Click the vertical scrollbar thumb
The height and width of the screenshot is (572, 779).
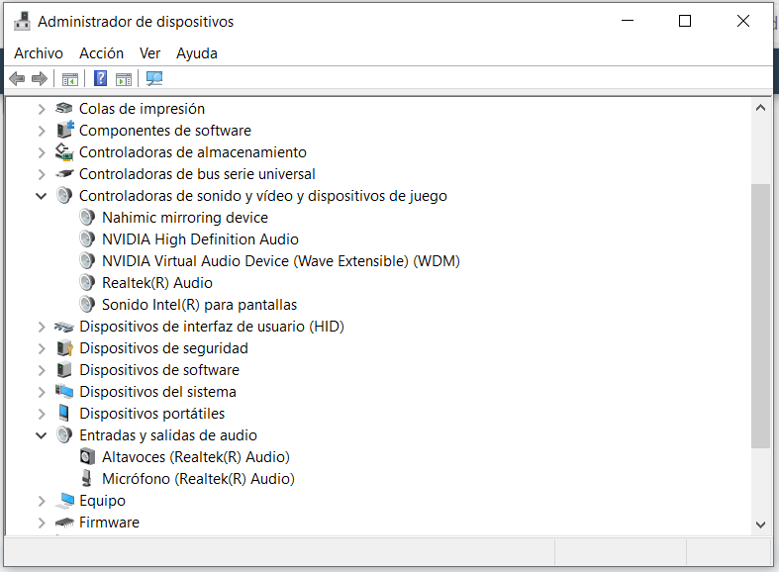point(760,317)
